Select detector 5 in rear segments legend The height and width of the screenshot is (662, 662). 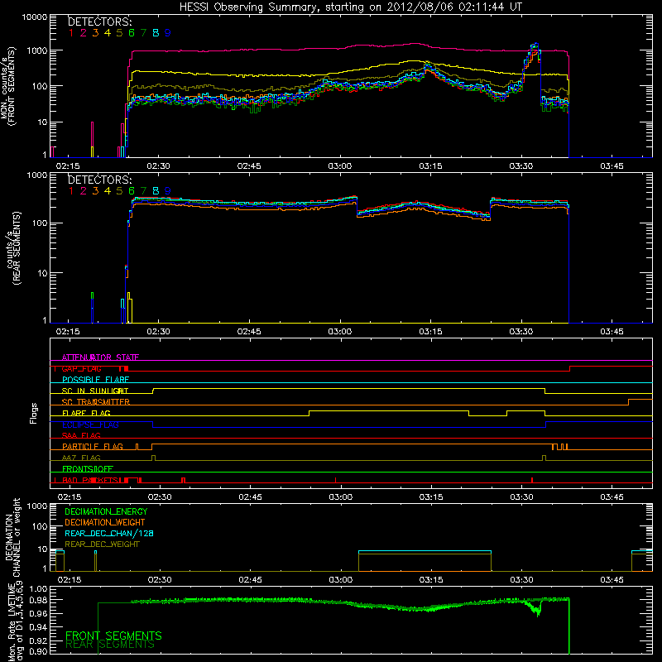[x=119, y=191]
